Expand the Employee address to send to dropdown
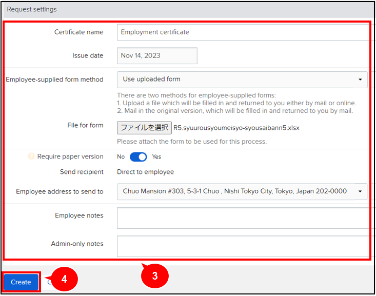Image resolution: width=376 pixels, height=296 pixels. (241, 191)
